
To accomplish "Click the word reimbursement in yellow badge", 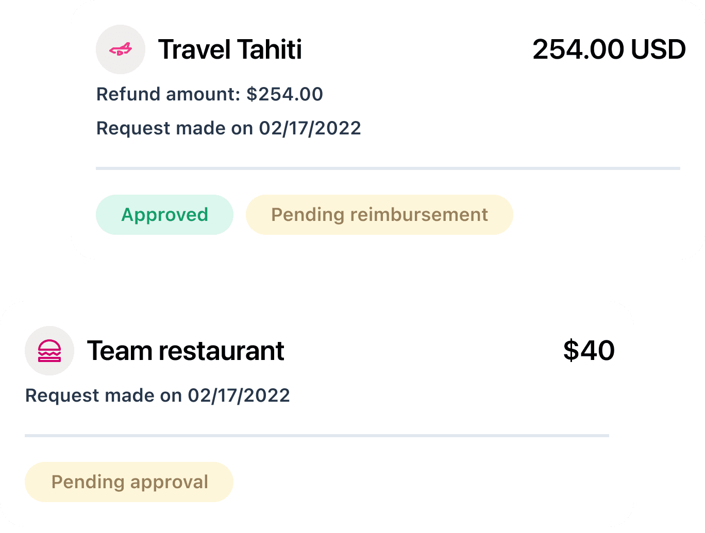I will coord(419,215).
